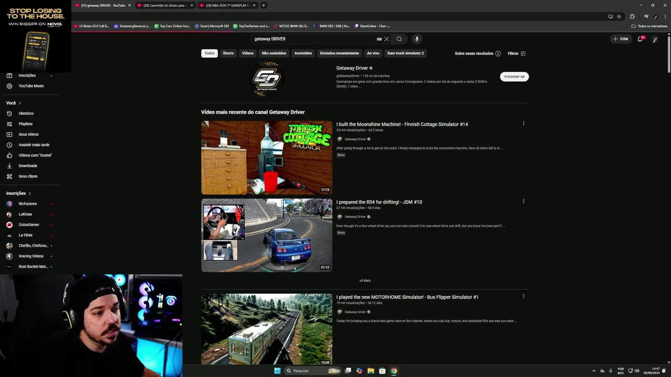Open YouTube Music link
The image size is (671, 377).
(31, 86)
